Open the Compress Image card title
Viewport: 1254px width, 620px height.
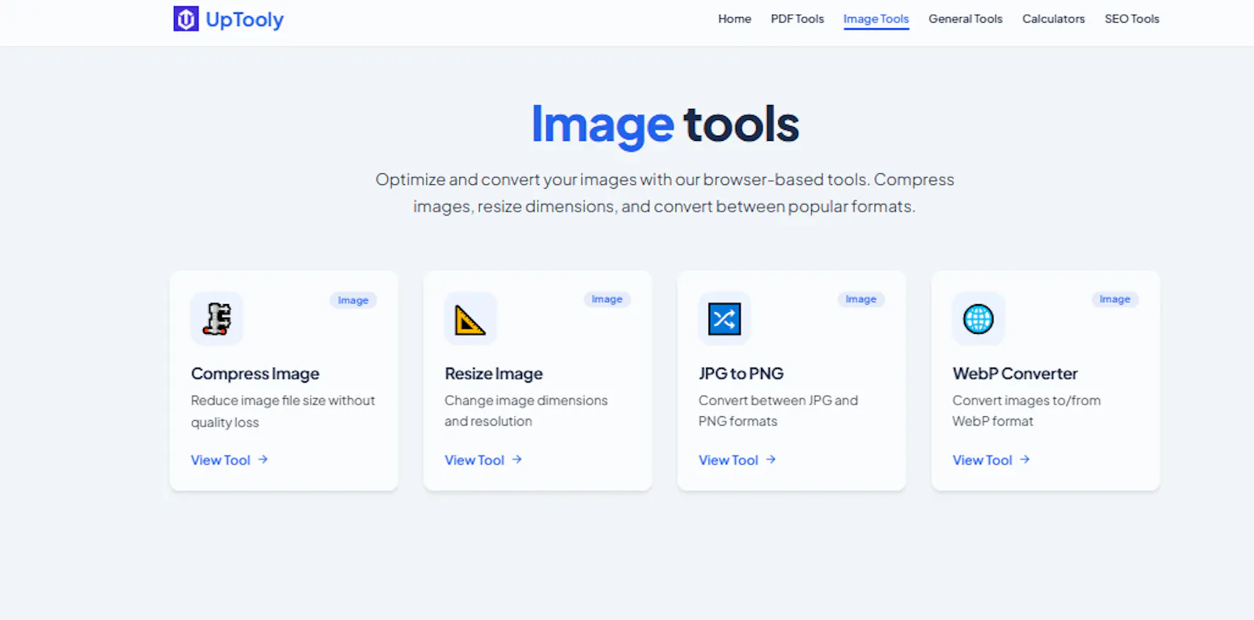coord(256,374)
